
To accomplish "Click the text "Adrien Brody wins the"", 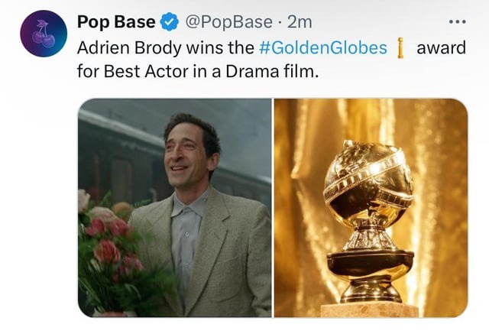I will coord(165,47).
